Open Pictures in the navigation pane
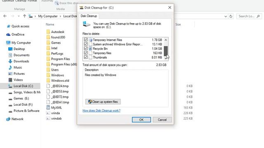The height and width of the screenshot is (148, 264). 16,74
